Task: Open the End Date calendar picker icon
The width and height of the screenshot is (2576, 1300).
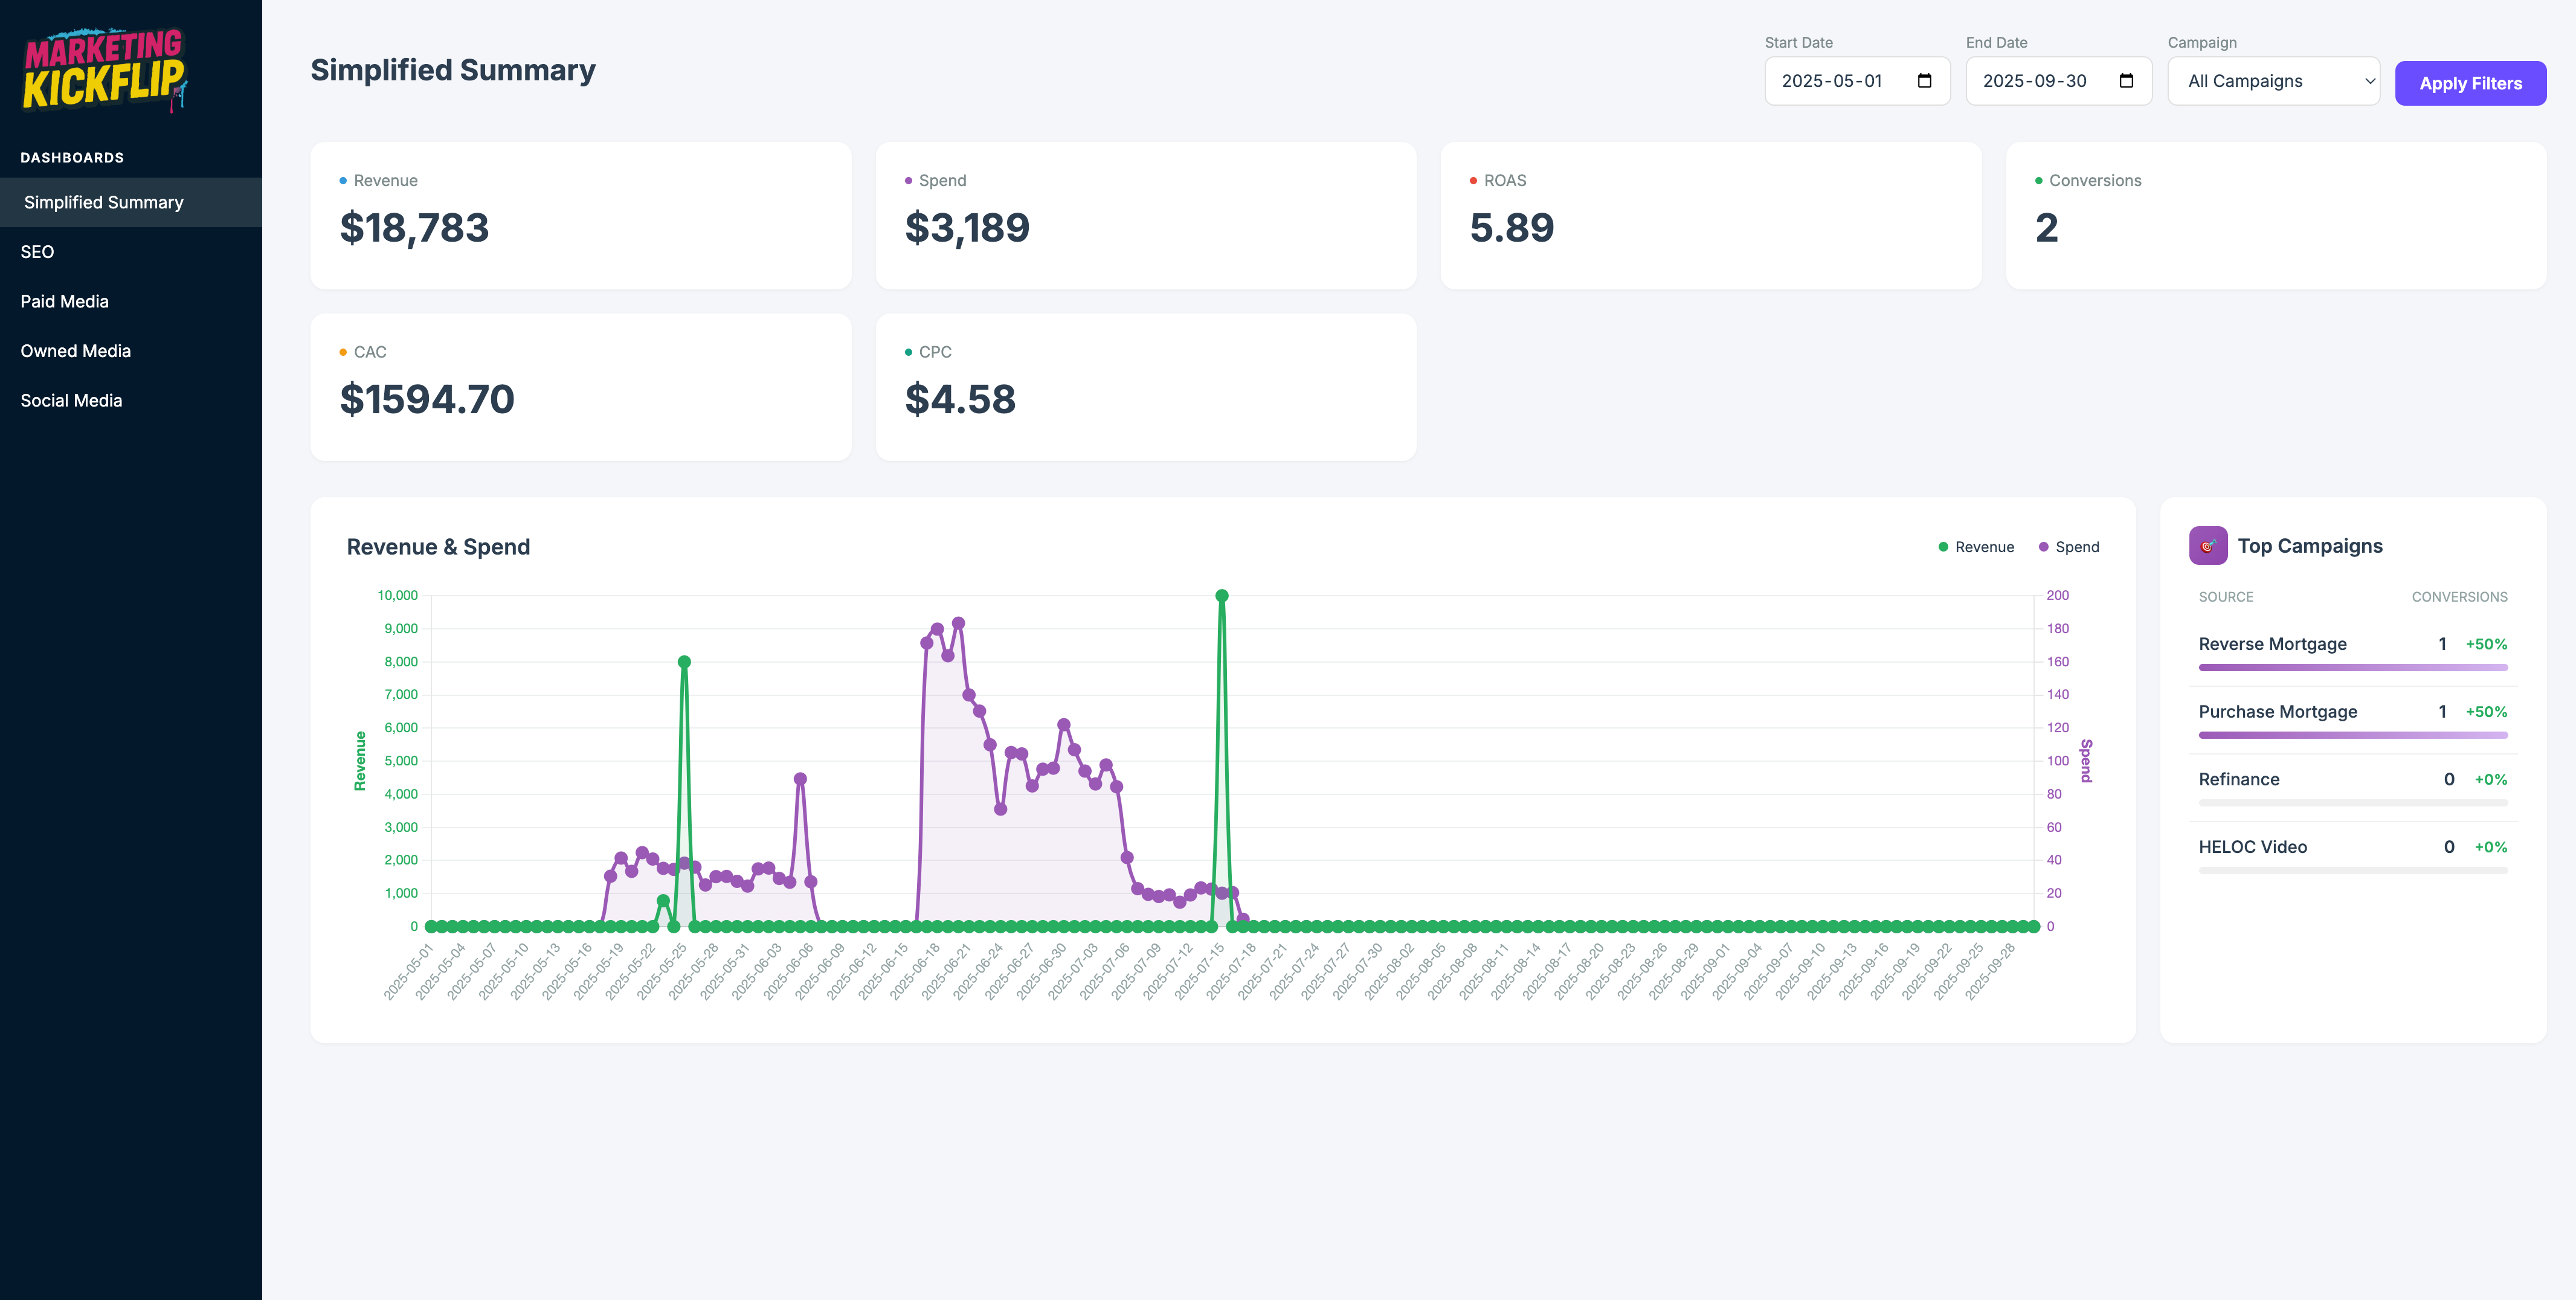Action: pyautogui.click(x=2126, y=81)
